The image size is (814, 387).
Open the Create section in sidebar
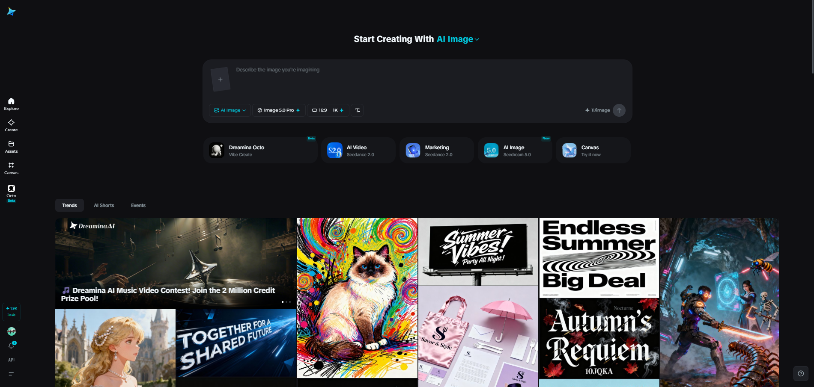[x=11, y=125]
